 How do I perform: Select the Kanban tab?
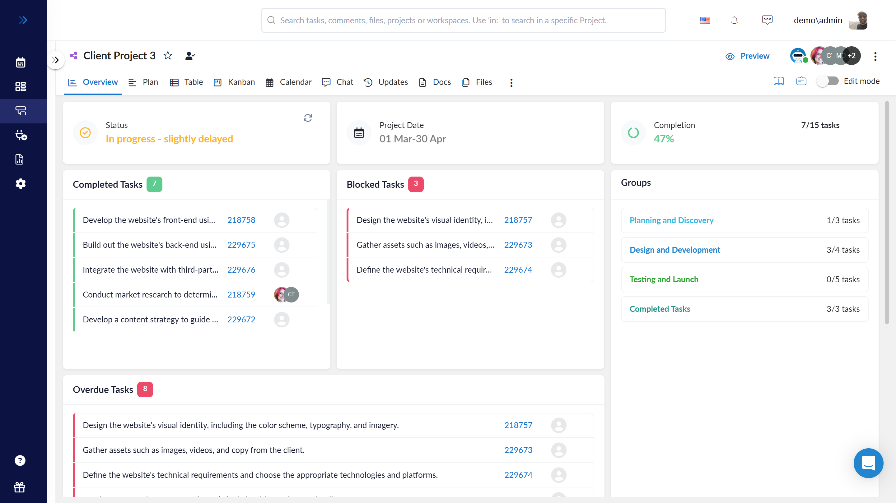[240, 82]
